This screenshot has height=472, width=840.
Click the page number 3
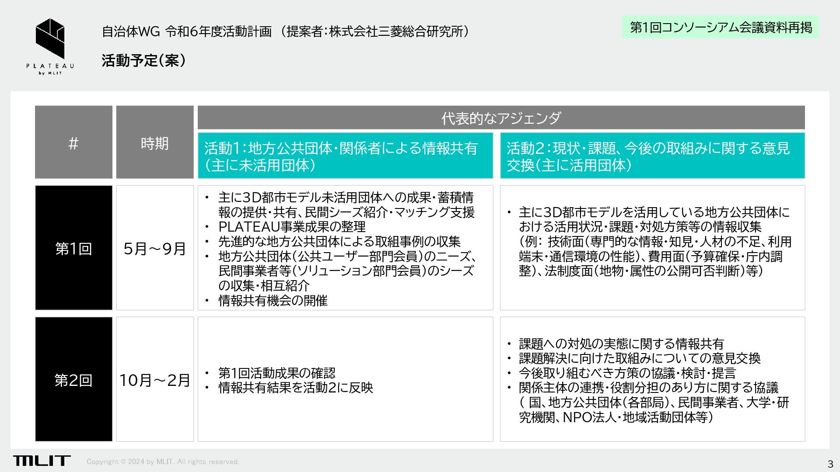tap(829, 463)
